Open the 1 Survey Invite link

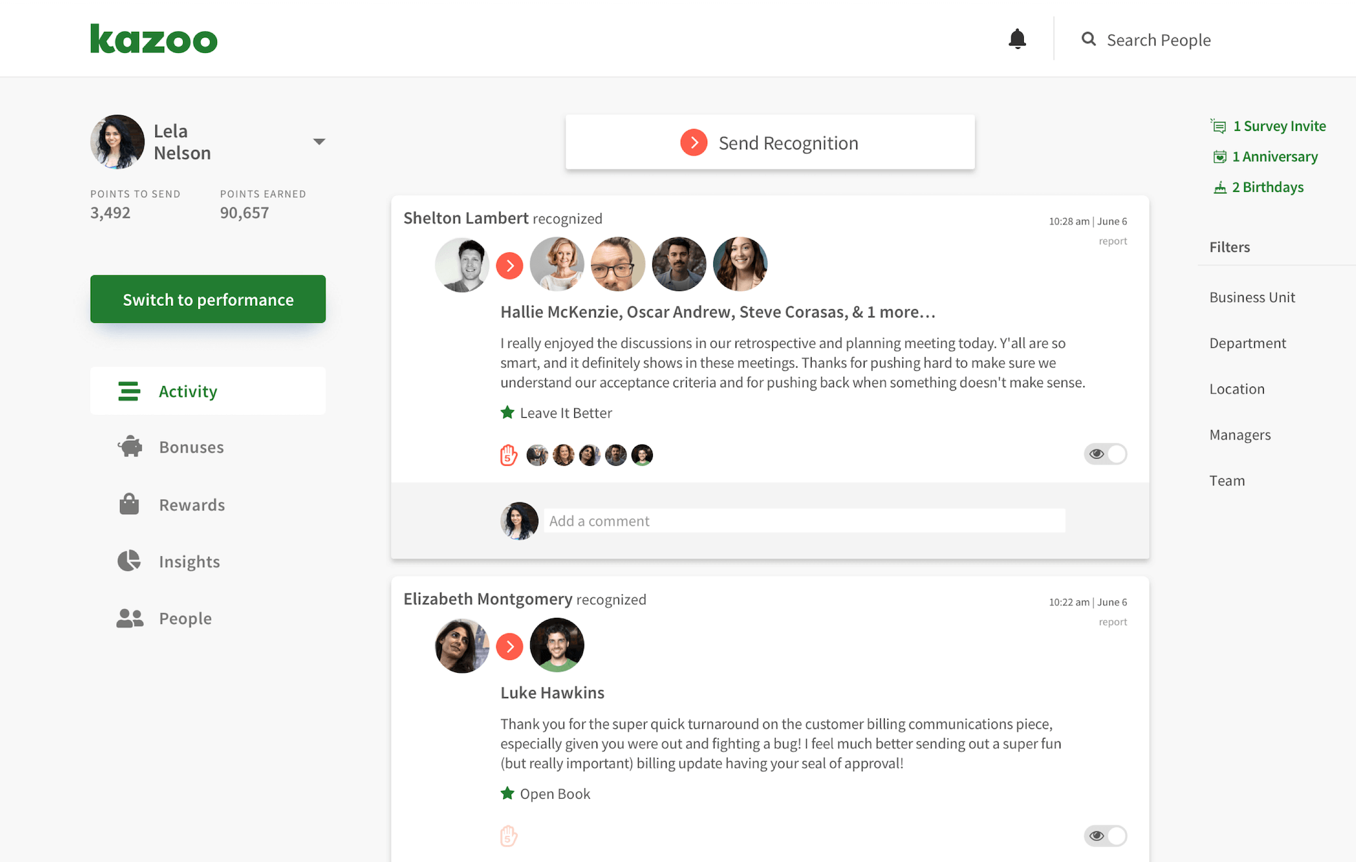coord(1279,125)
